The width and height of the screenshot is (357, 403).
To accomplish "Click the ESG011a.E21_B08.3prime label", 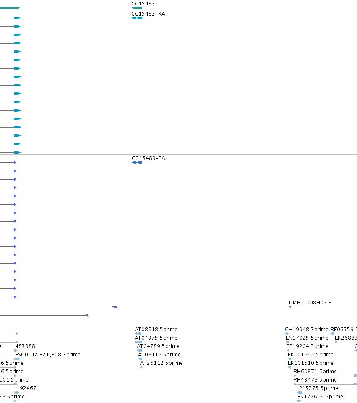I will (x=48, y=354).
